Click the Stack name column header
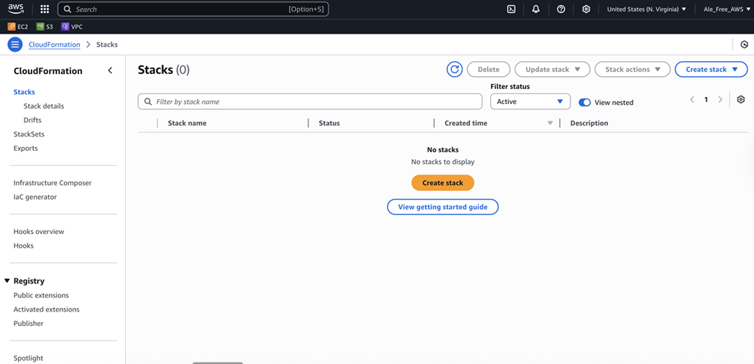 coord(187,123)
